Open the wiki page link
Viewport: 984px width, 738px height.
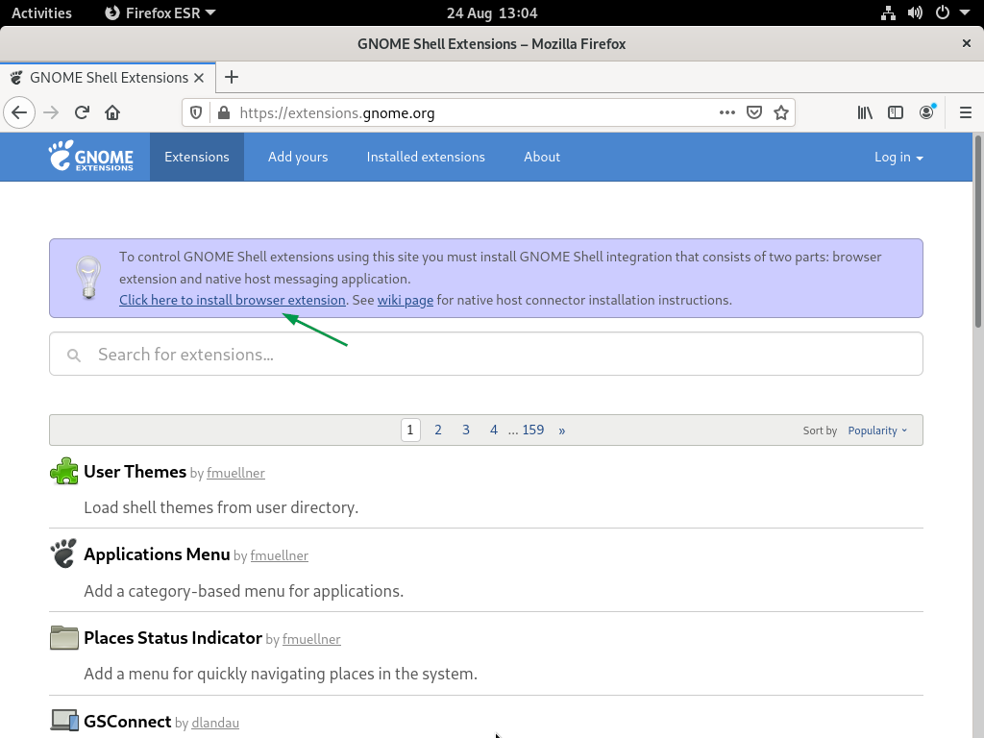[406, 300]
